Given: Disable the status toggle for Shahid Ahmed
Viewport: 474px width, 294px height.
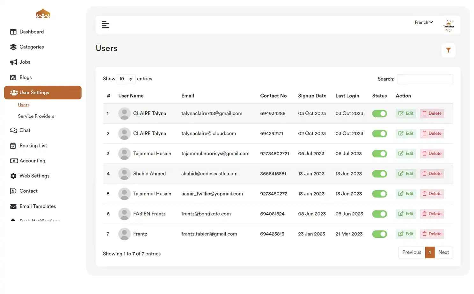Looking at the screenshot, I should click(x=379, y=174).
